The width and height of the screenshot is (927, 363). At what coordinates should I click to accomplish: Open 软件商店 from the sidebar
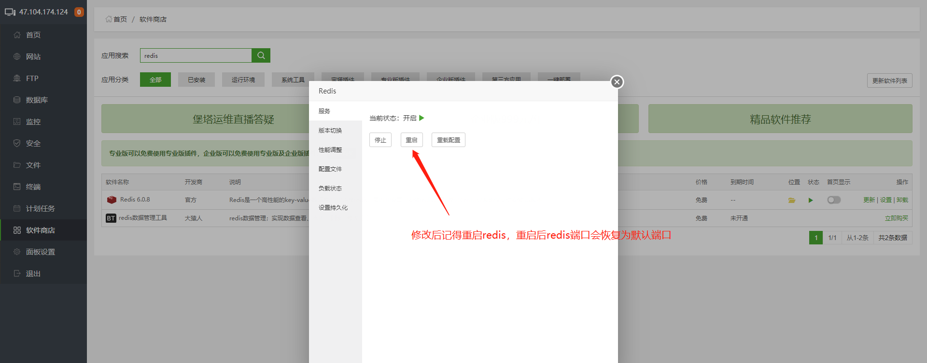click(x=40, y=230)
